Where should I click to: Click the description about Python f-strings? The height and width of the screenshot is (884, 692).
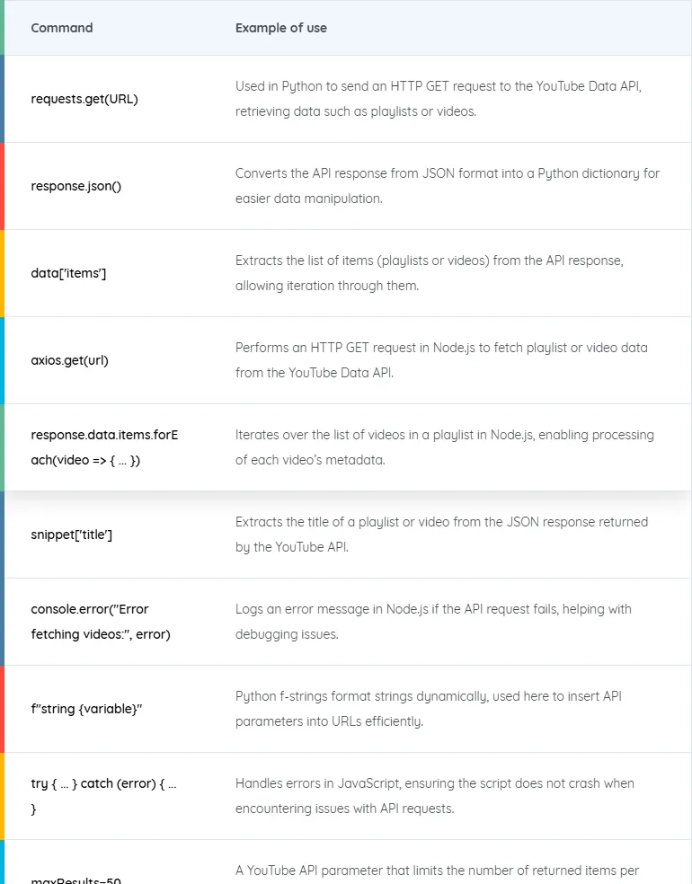pyautogui.click(x=428, y=709)
